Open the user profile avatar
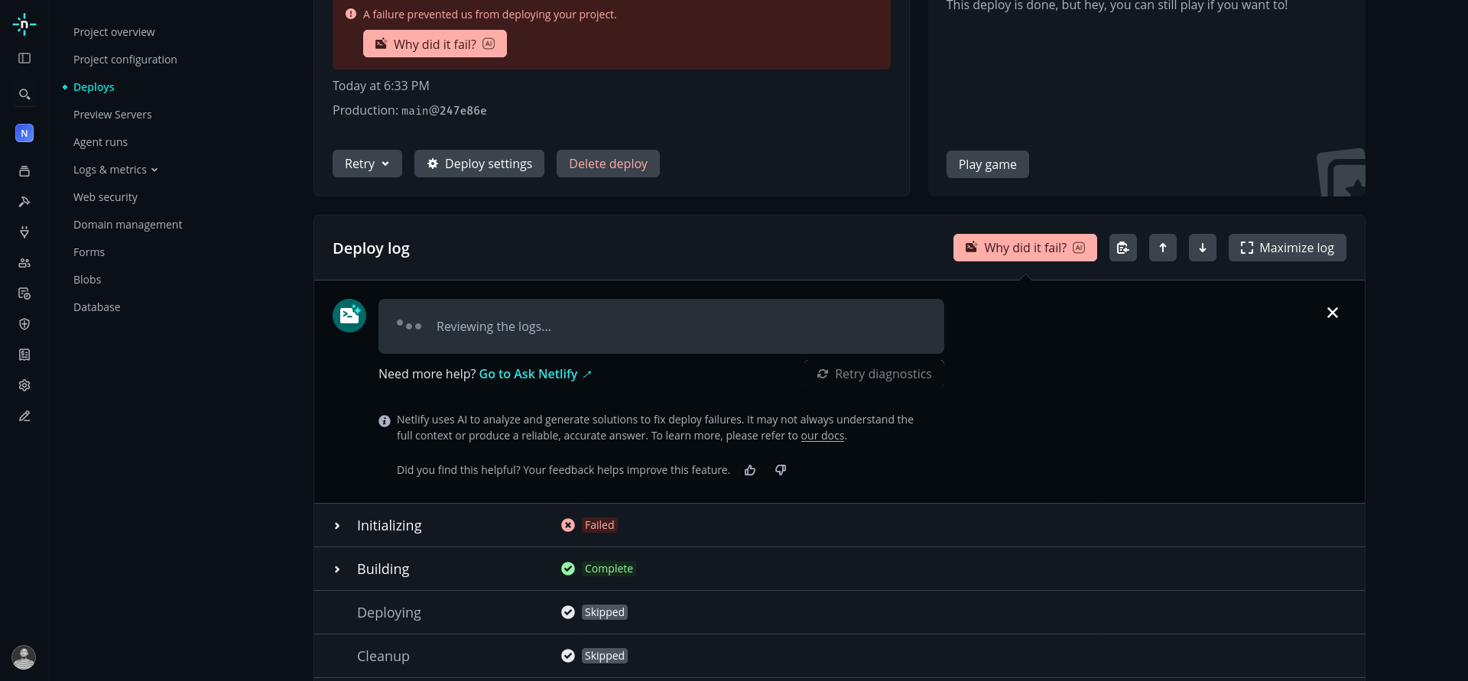This screenshot has width=1468, height=681. pos(24,657)
